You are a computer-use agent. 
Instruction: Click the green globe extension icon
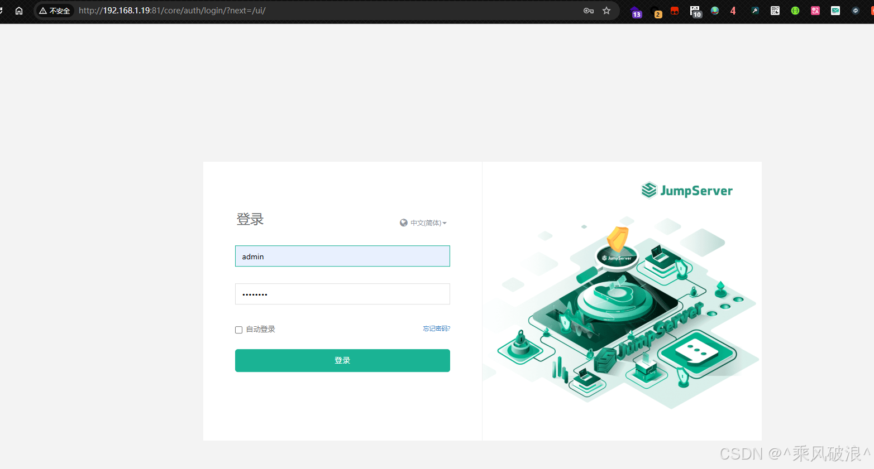pyautogui.click(x=715, y=10)
